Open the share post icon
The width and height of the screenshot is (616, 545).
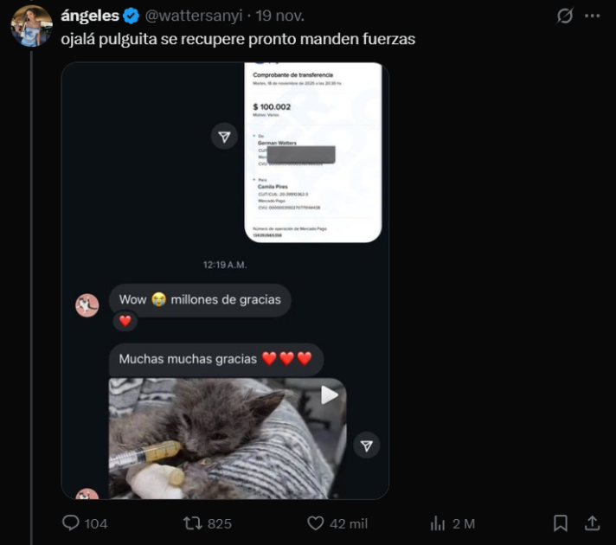coord(593,523)
